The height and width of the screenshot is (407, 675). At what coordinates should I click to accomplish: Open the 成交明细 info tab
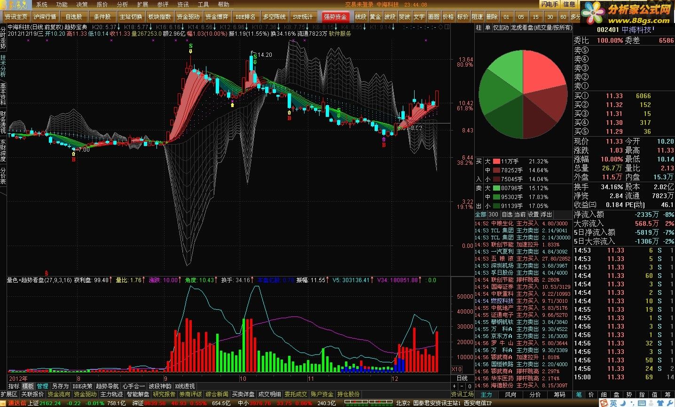coord(269,394)
